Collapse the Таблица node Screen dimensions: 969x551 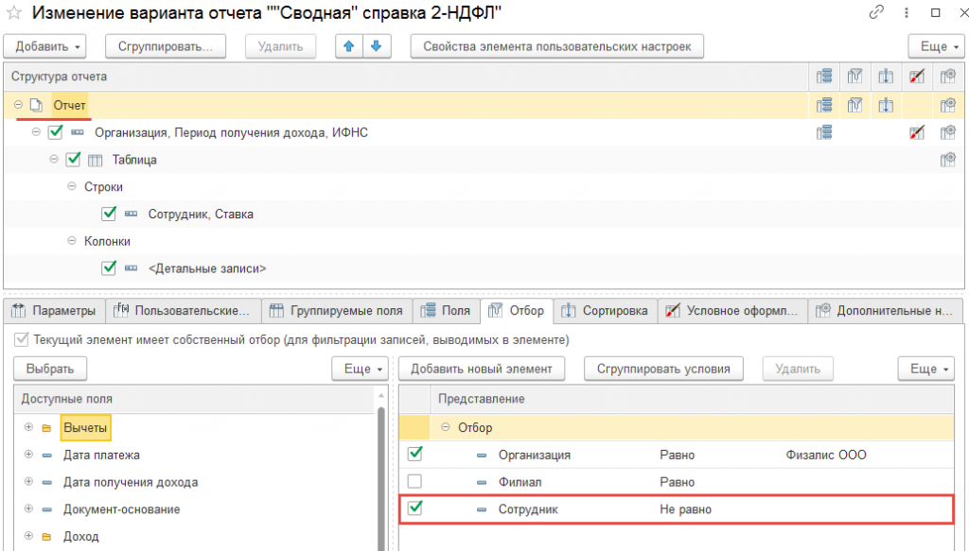click(54, 159)
